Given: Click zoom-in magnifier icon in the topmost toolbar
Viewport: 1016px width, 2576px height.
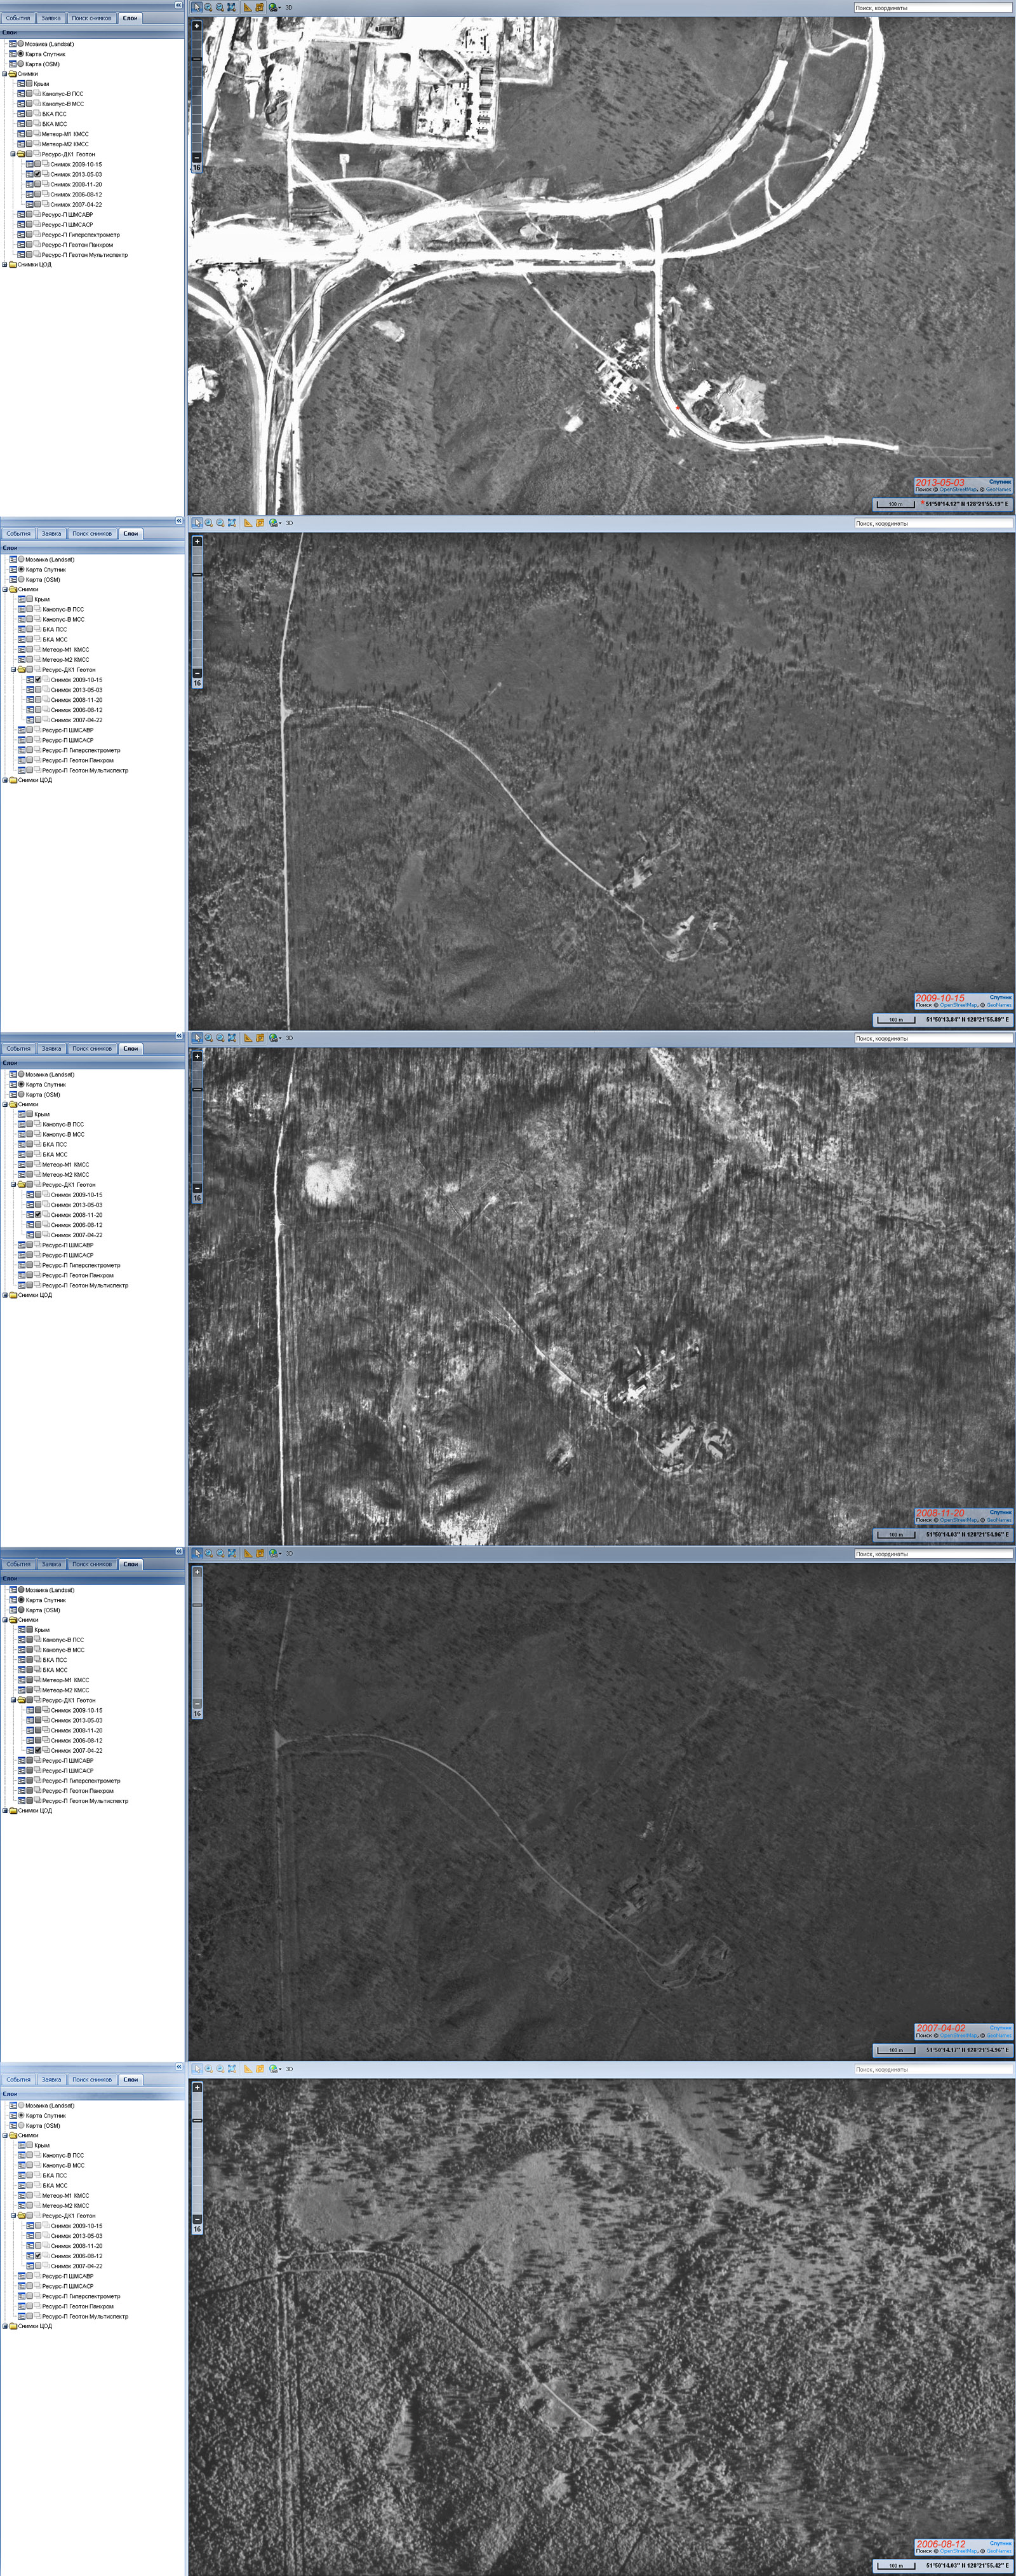Looking at the screenshot, I should click(x=208, y=7).
